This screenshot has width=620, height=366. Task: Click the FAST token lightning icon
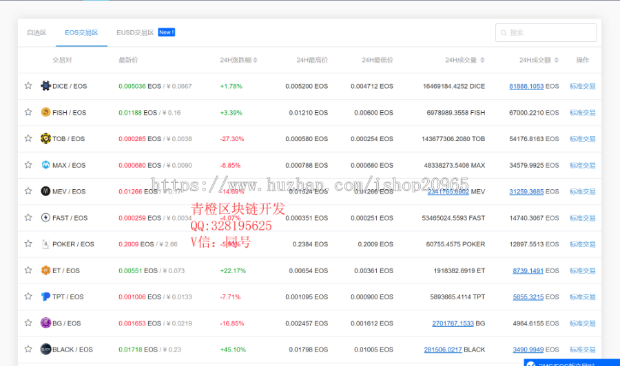[45, 217]
